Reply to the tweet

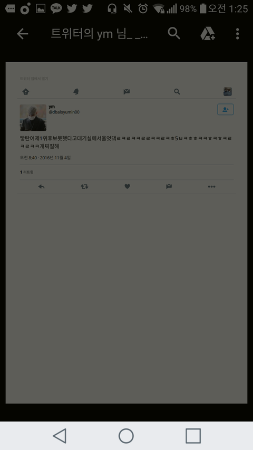pos(41,187)
